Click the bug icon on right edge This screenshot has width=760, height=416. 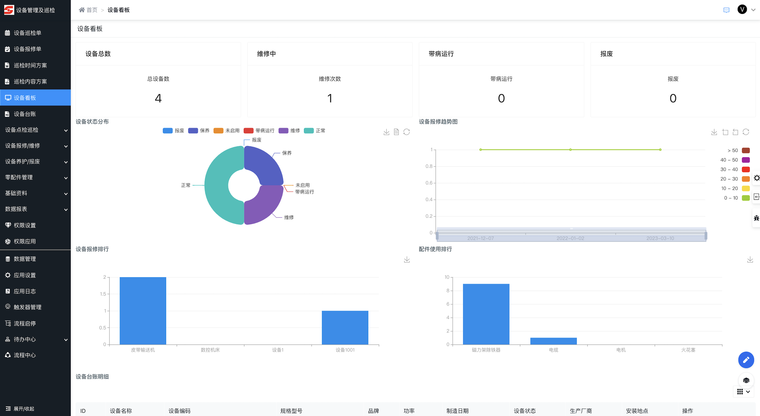756,218
